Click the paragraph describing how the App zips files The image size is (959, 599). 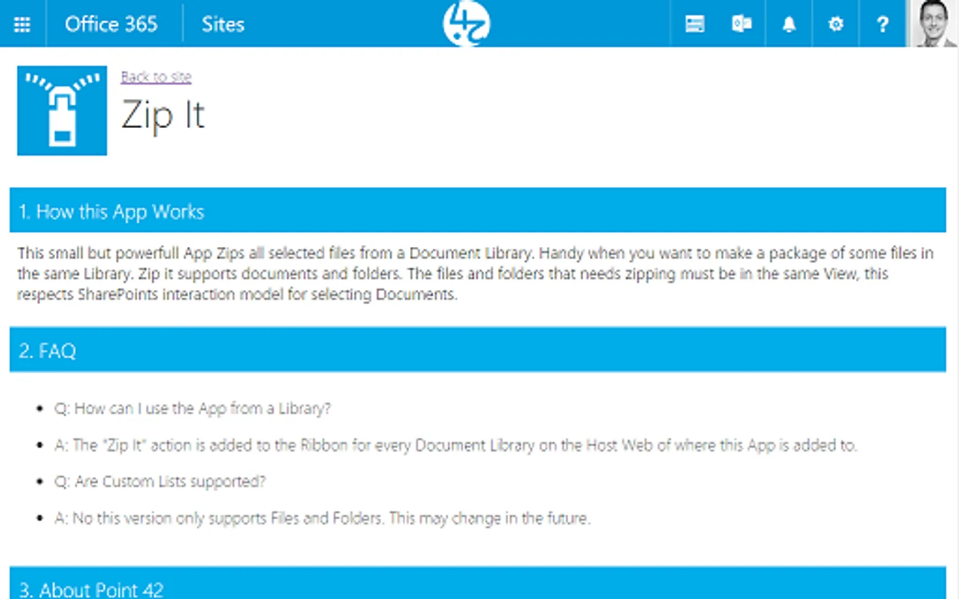point(475,274)
